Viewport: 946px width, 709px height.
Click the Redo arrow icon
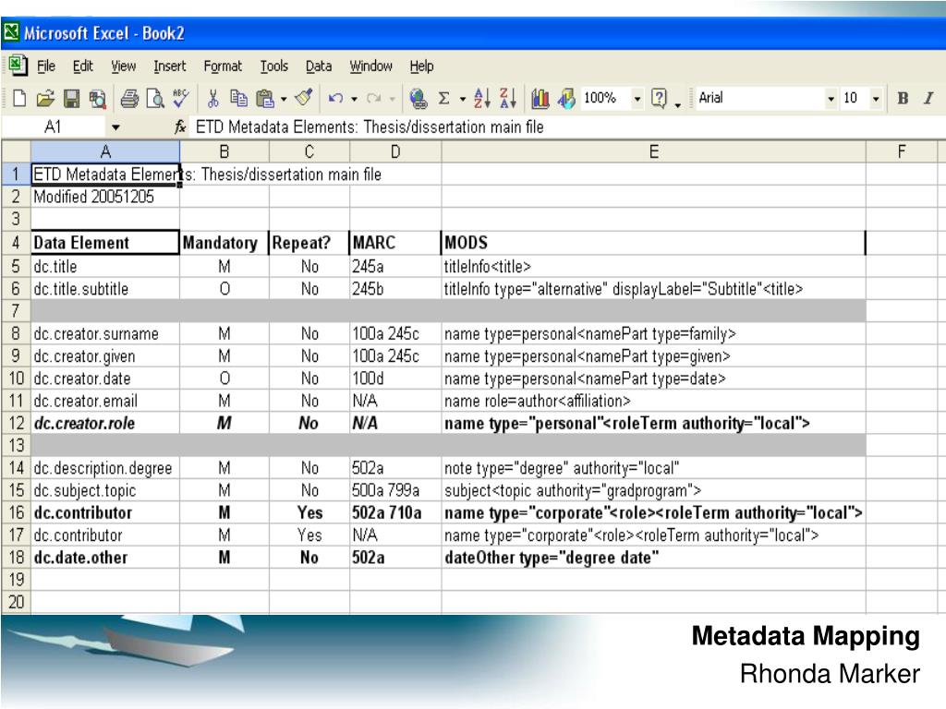(x=373, y=98)
